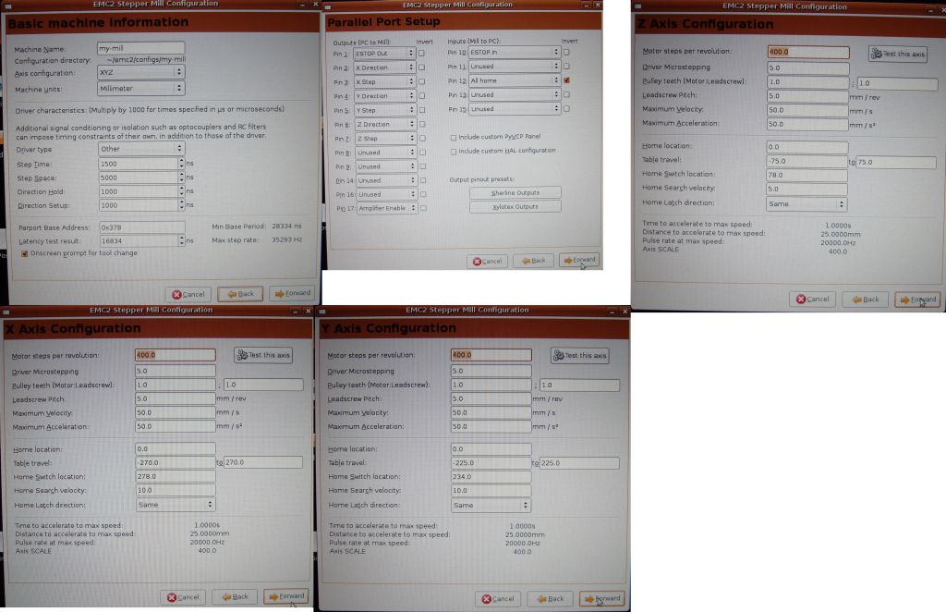Image resolution: width=946 pixels, height=612 pixels.
Task: Open the Axis configuration XYZ dropdown
Action: (140, 71)
